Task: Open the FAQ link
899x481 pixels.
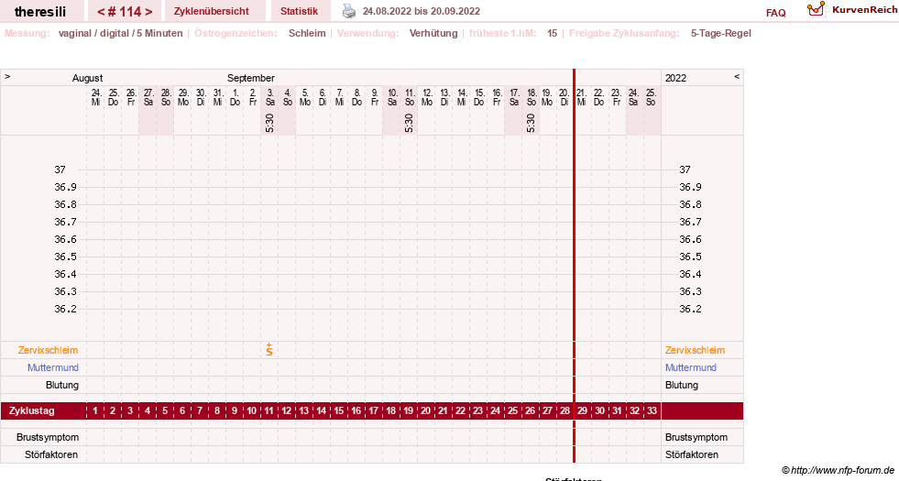Action: pos(775,13)
